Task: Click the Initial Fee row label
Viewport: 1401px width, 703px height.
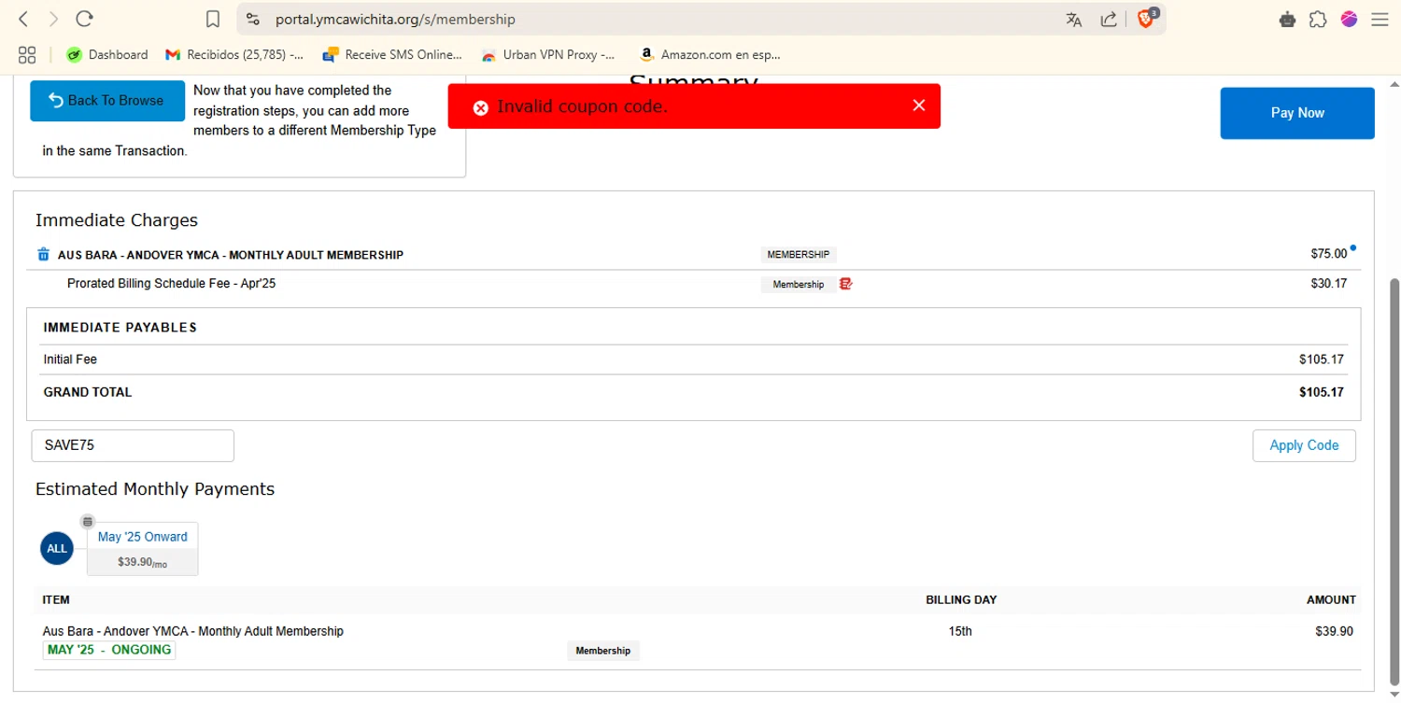Action: click(x=70, y=359)
